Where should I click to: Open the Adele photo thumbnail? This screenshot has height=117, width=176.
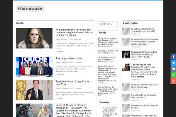click(34, 38)
